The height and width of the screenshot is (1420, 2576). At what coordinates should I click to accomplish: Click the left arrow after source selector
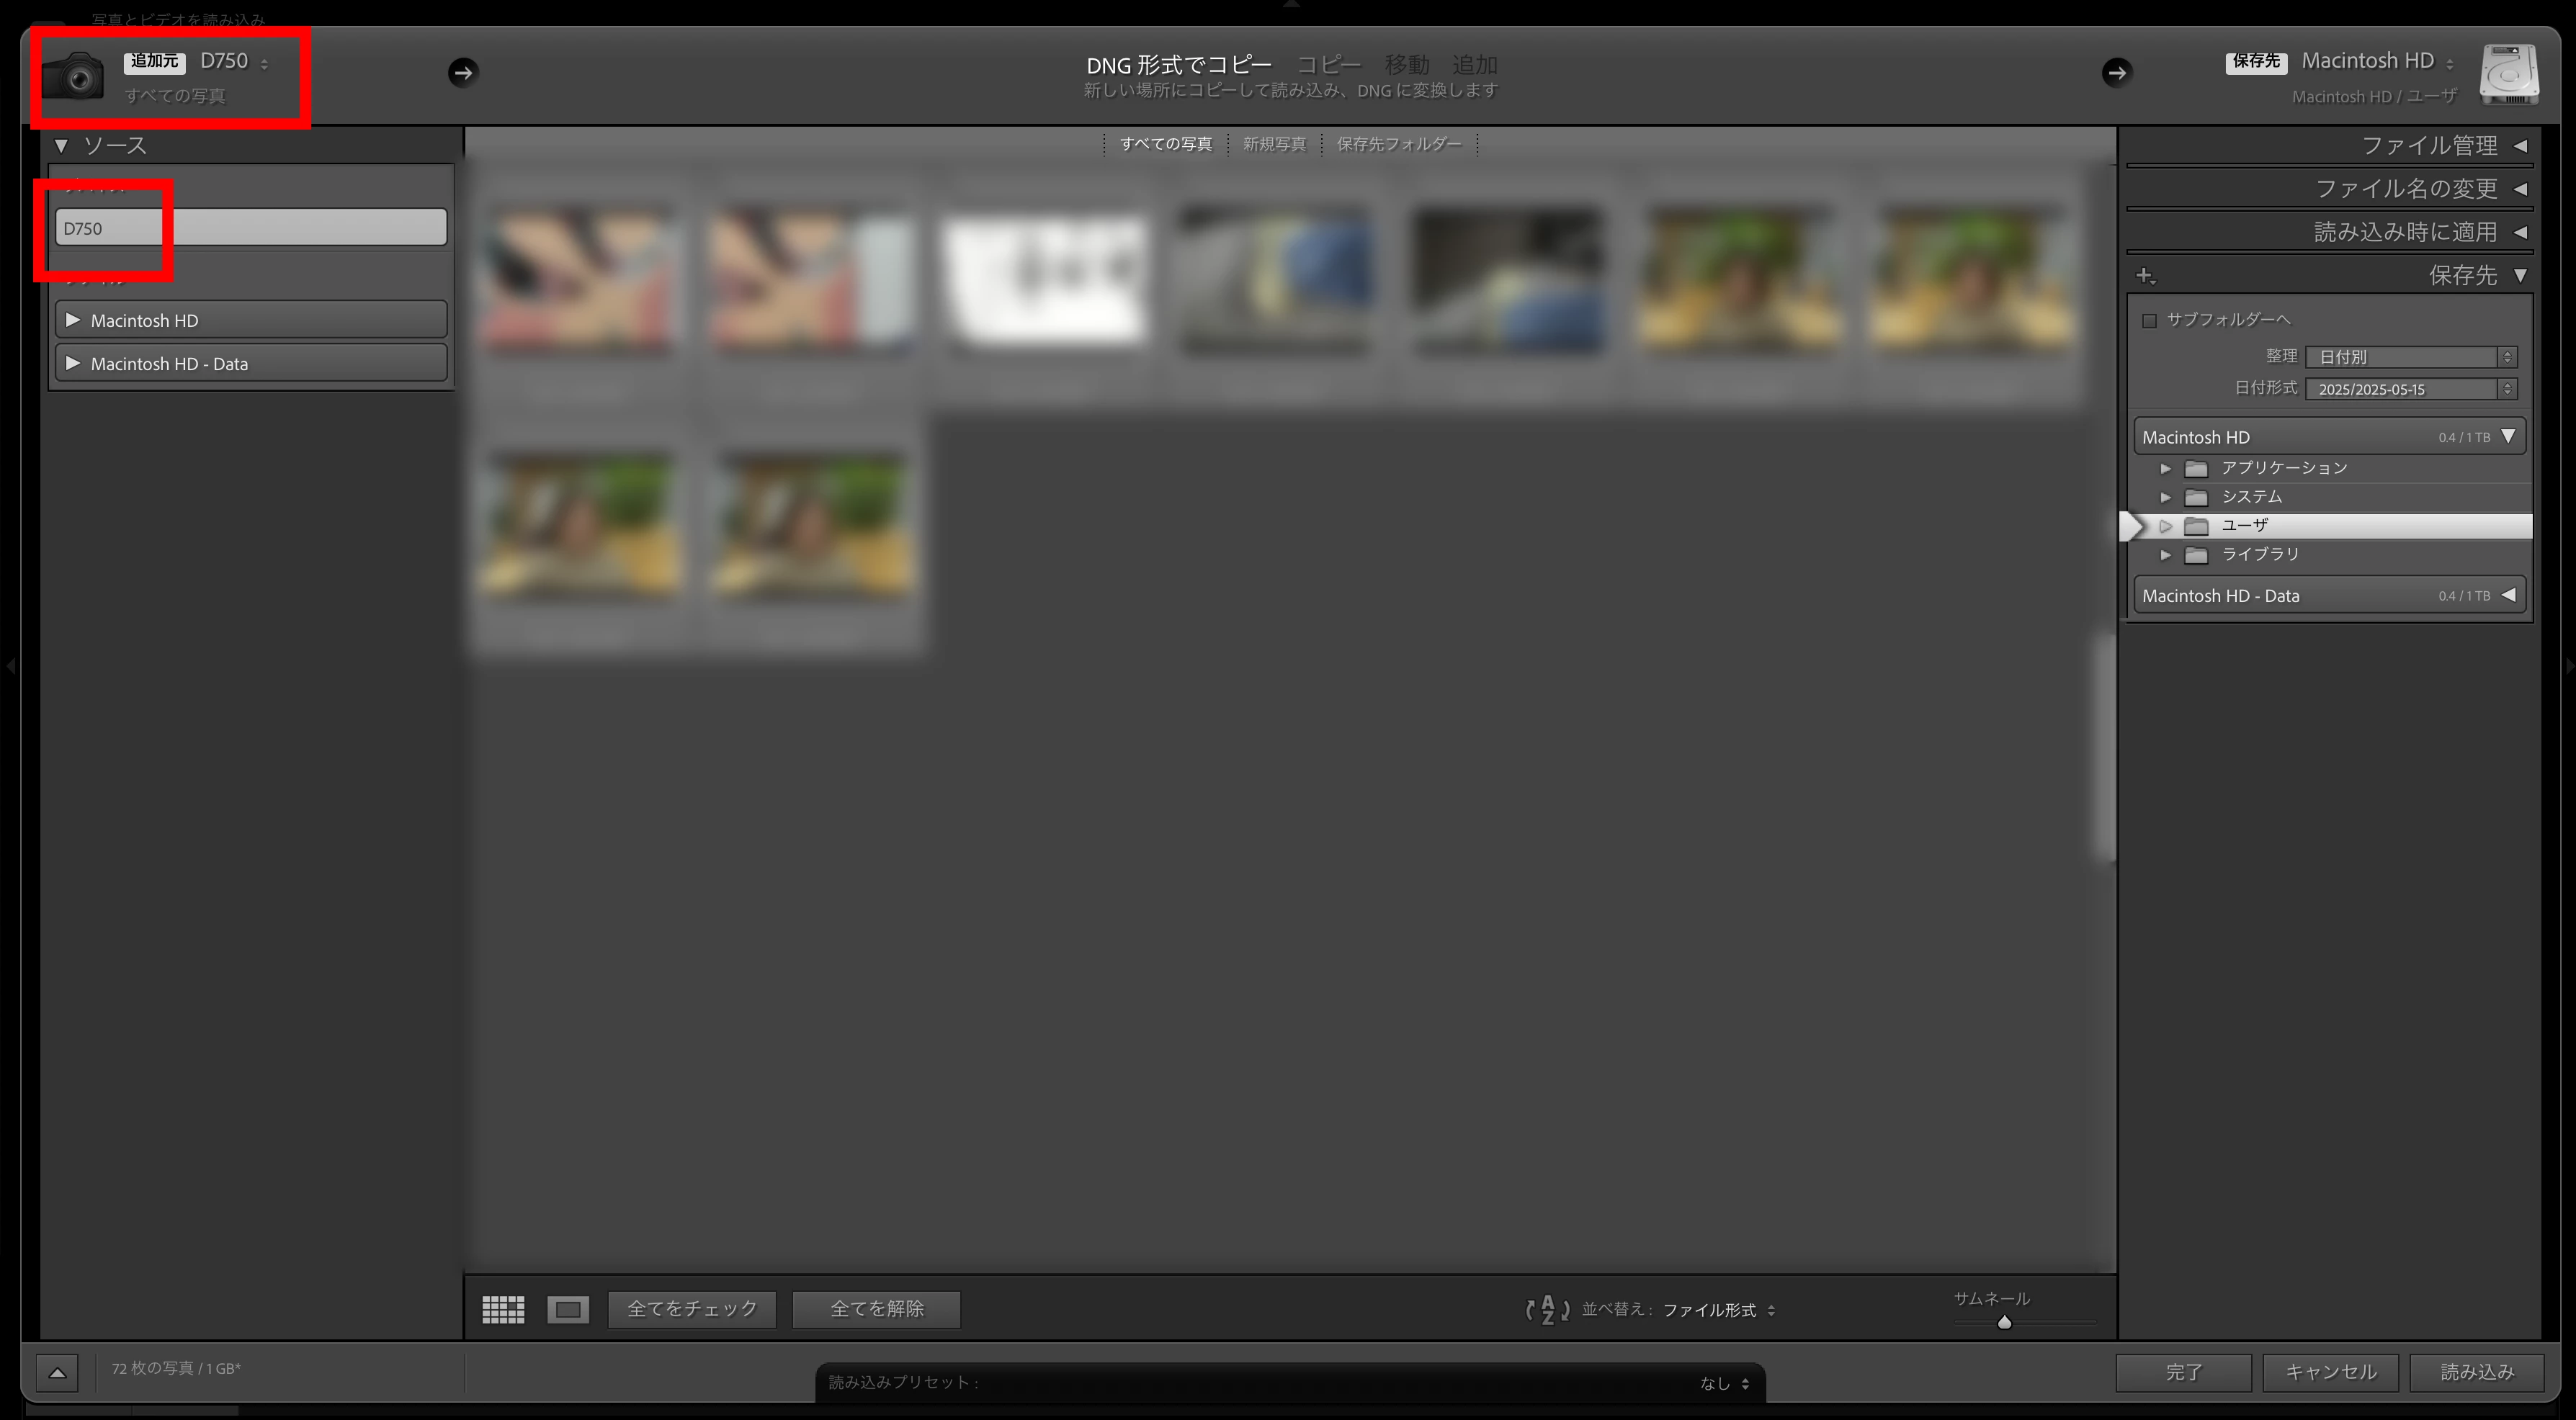[x=462, y=72]
